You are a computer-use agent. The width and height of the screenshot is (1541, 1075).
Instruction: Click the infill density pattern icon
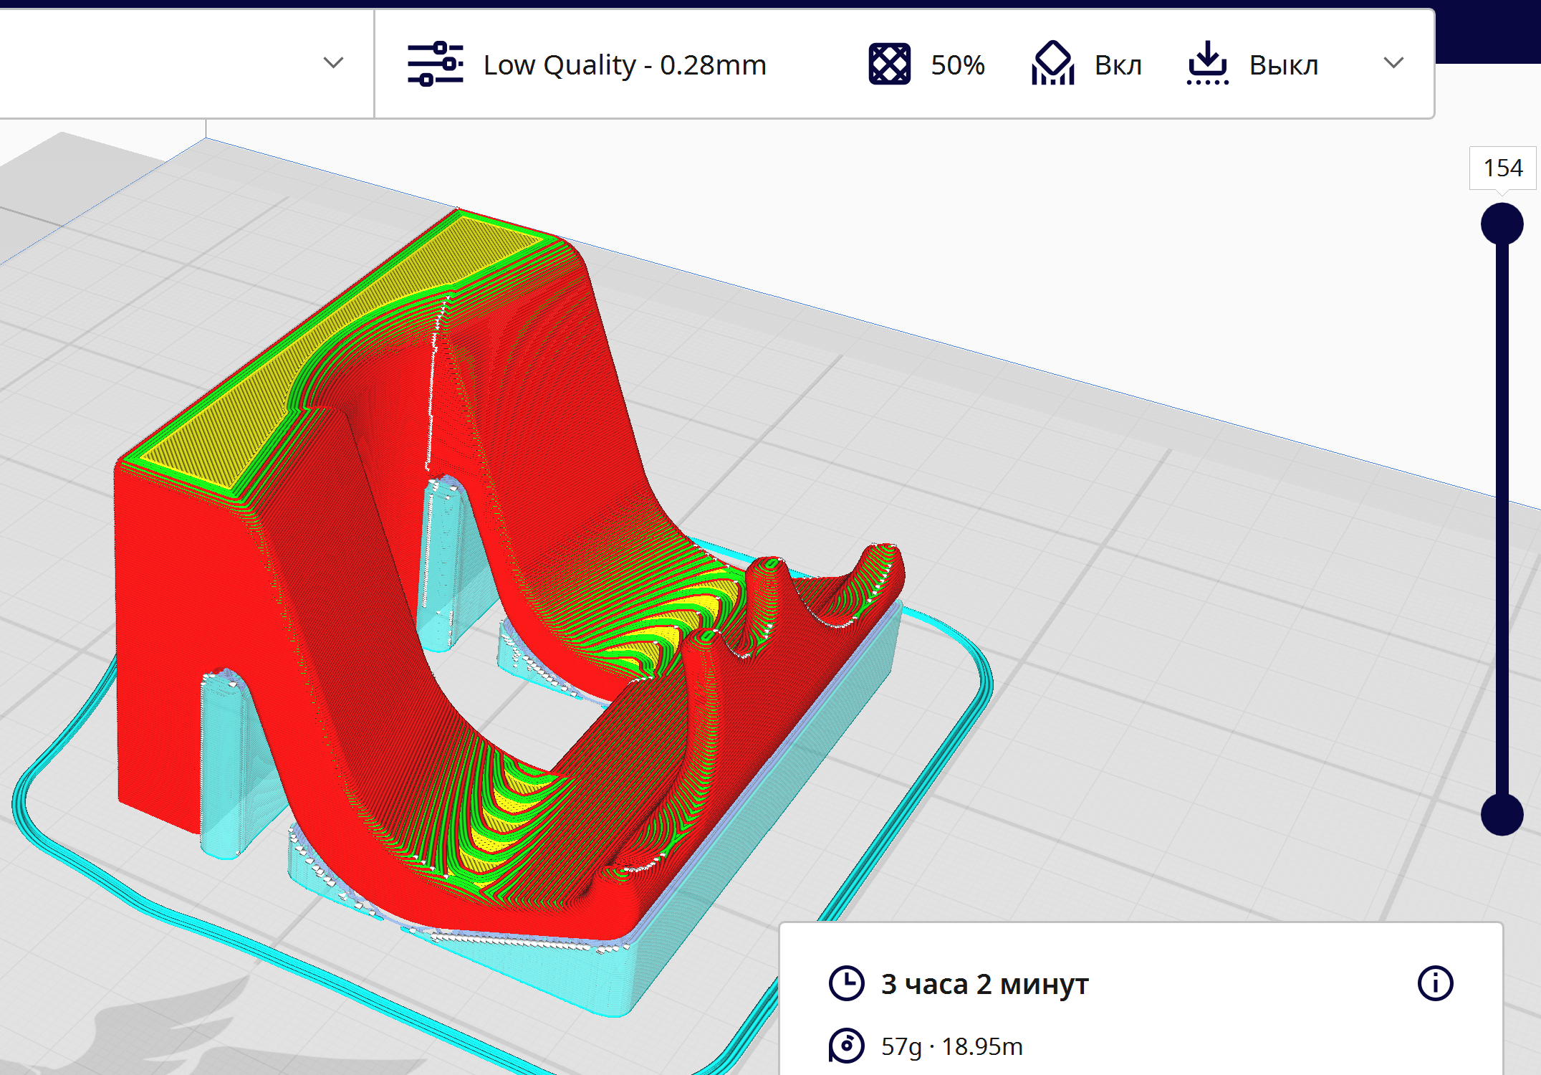(x=889, y=64)
